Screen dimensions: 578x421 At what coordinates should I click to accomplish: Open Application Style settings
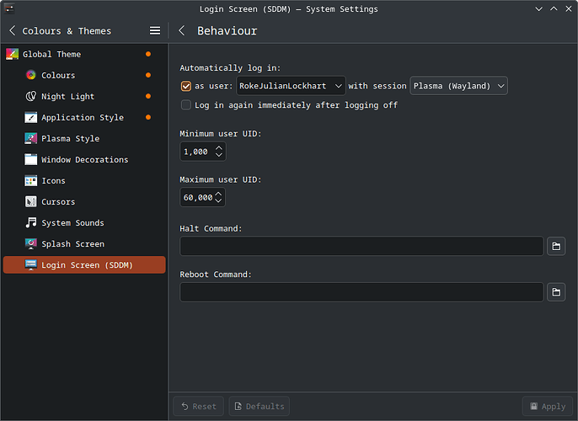pyautogui.click(x=84, y=118)
